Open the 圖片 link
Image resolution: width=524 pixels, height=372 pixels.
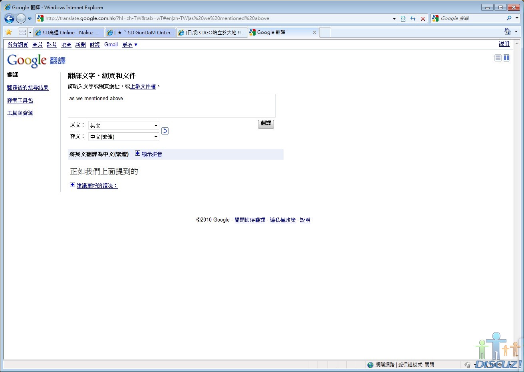tap(38, 45)
